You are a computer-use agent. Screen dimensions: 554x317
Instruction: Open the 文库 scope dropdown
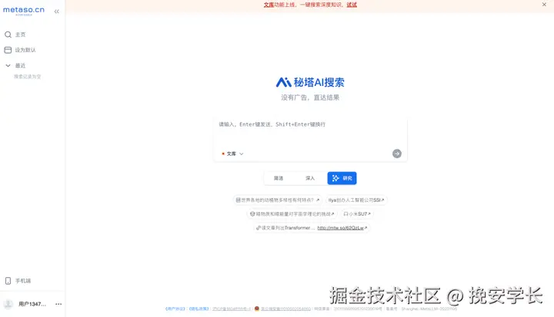(x=232, y=154)
